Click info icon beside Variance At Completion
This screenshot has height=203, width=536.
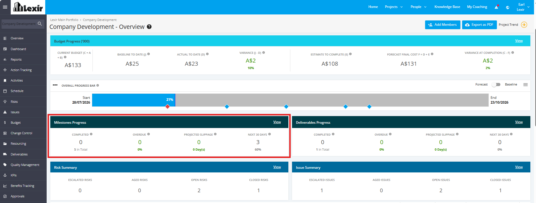point(513,53)
